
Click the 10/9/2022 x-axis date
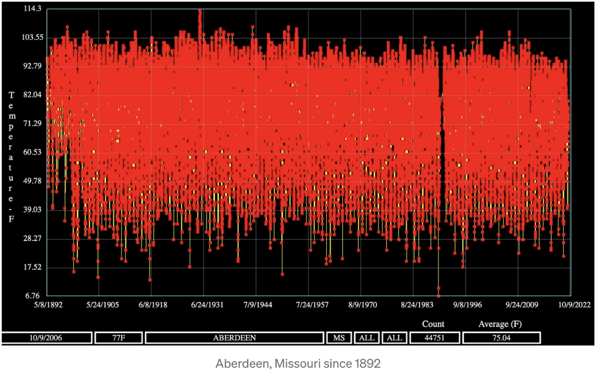tap(575, 305)
